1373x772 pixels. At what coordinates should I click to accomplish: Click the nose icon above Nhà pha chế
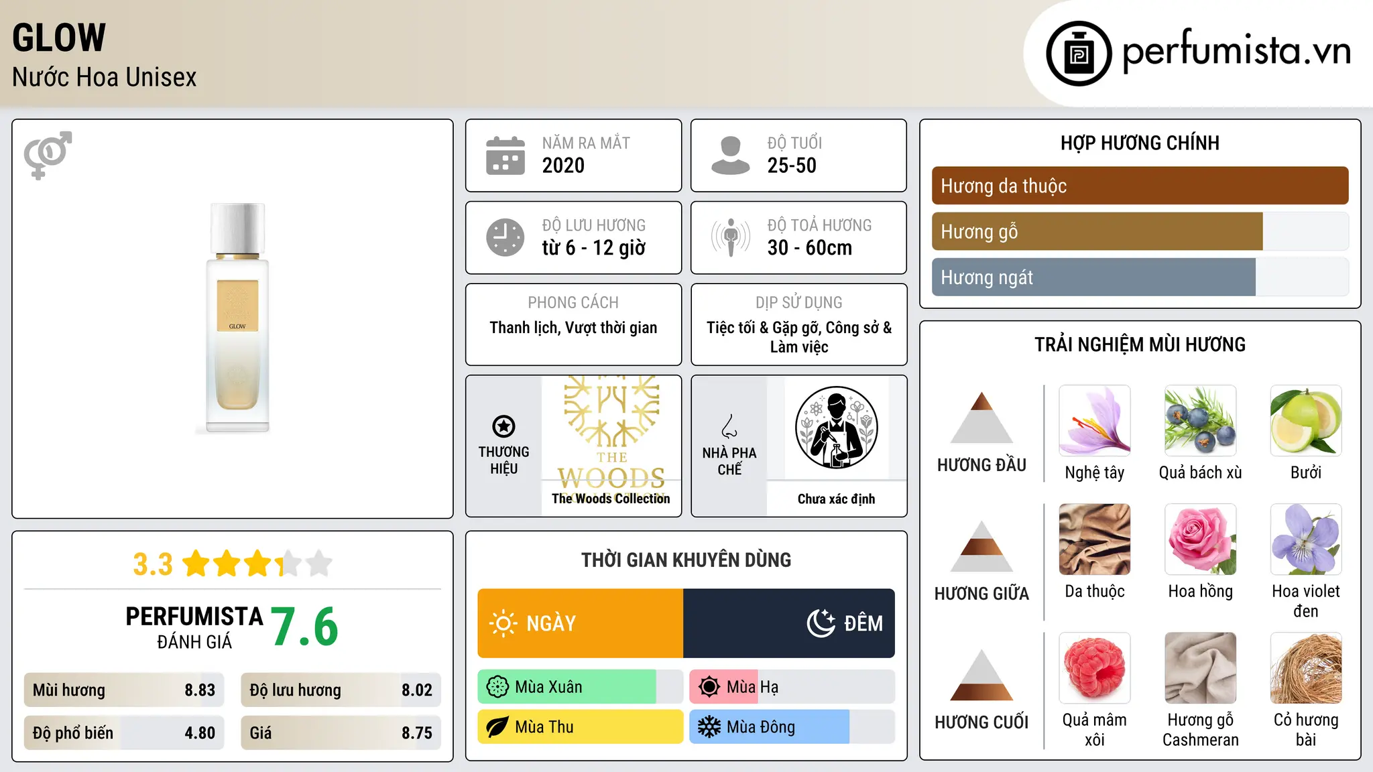point(729,426)
